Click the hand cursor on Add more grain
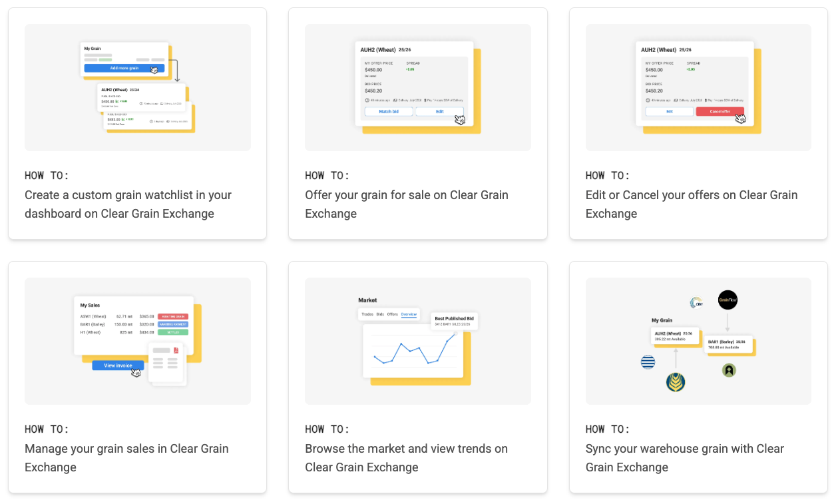This screenshot has width=838, height=502. [x=155, y=69]
